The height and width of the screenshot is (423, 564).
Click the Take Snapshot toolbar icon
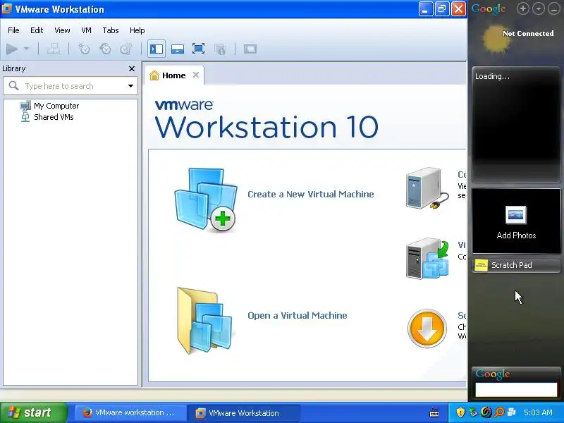[84, 49]
